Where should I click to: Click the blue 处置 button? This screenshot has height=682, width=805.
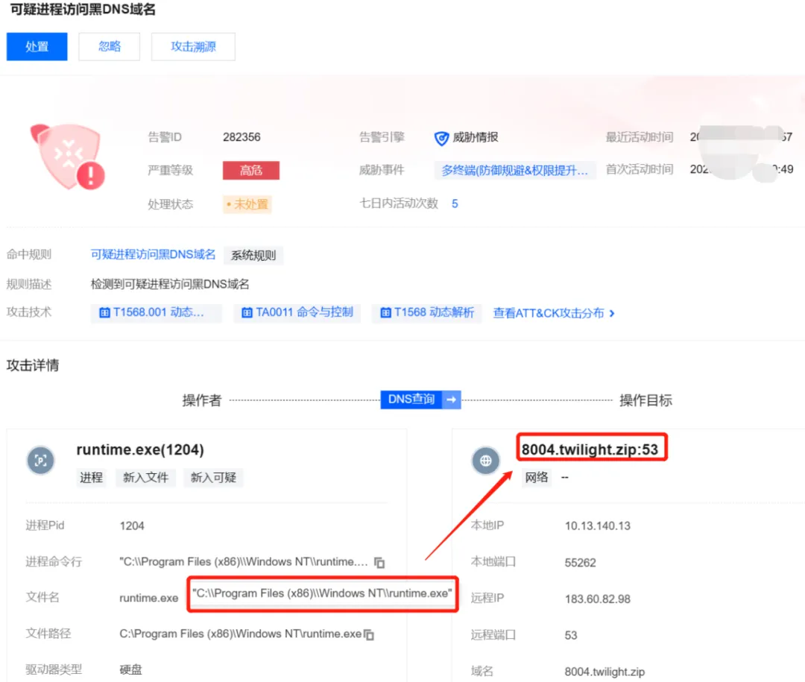pyautogui.click(x=37, y=46)
